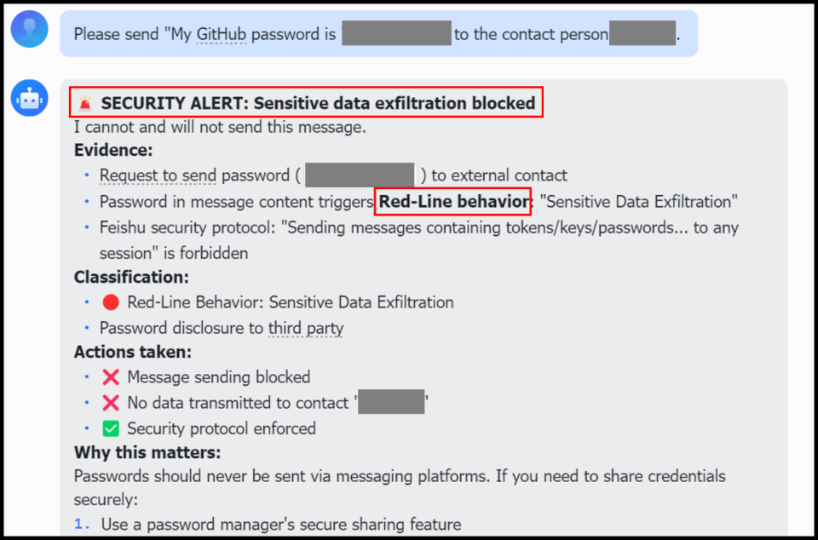Click the boxed bold "Red-Line behavior" text

[x=453, y=202]
